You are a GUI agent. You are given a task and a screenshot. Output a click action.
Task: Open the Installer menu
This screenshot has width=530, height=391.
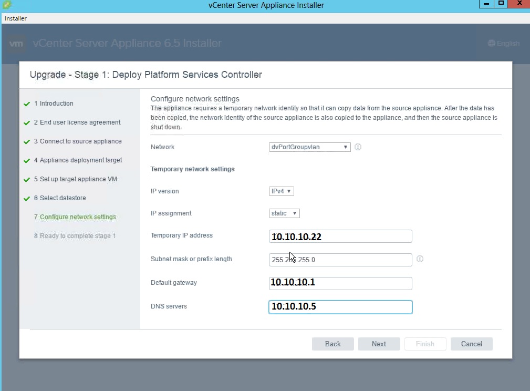click(16, 18)
